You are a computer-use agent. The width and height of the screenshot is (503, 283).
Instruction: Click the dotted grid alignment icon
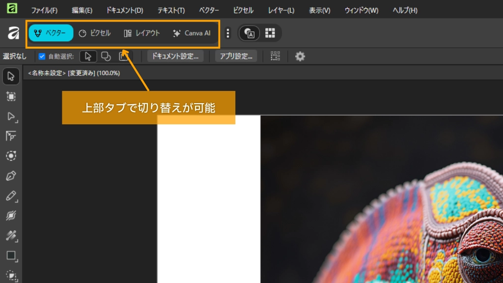[x=275, y=57]
